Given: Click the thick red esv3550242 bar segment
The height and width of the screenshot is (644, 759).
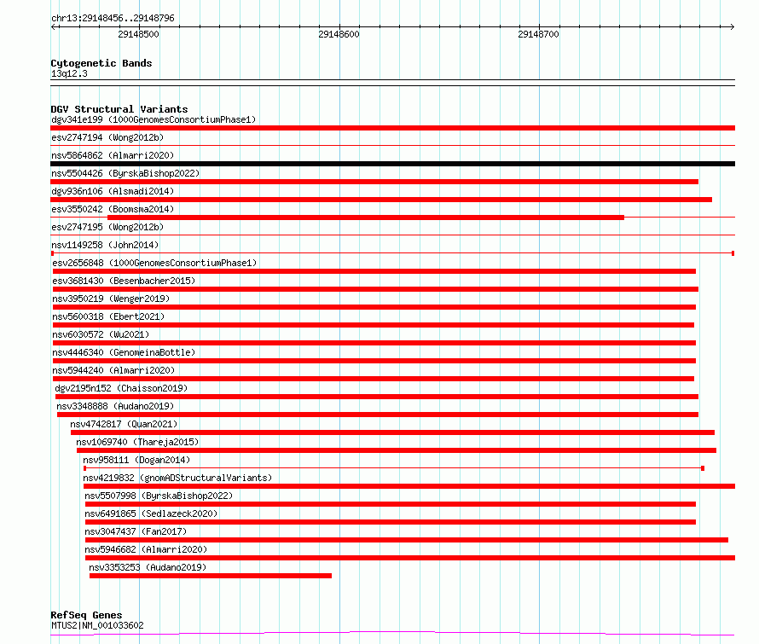Looking at the screenshot, I should [366, 218].
